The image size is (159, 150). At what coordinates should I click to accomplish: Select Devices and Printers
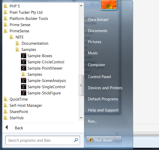105,88
